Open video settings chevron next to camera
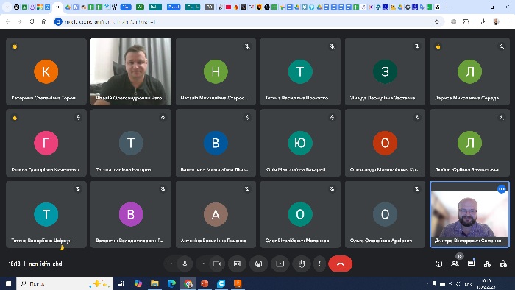Image resolution: width=515 pixels, height=290 pixels. 203,264
